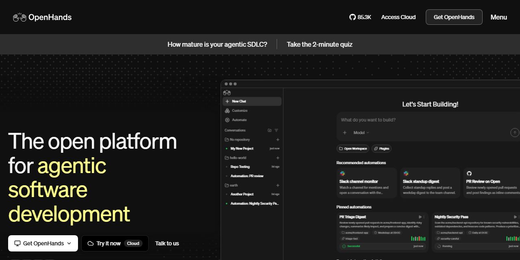The width and height of the screenshot is (520, 260).
Task: Open the Model dropdown in chat box
Action: 361,132
